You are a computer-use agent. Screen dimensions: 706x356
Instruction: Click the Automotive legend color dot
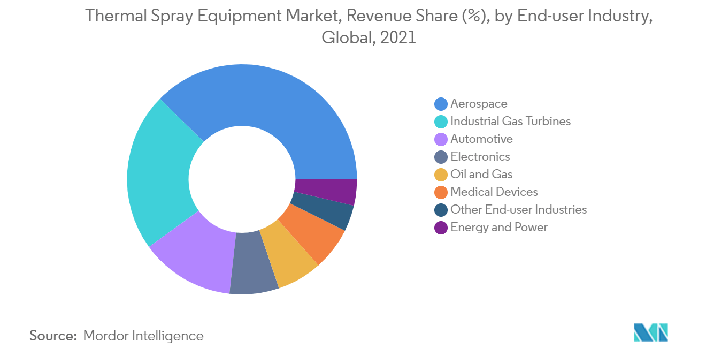pyautogui.click(x=441, y=139)
